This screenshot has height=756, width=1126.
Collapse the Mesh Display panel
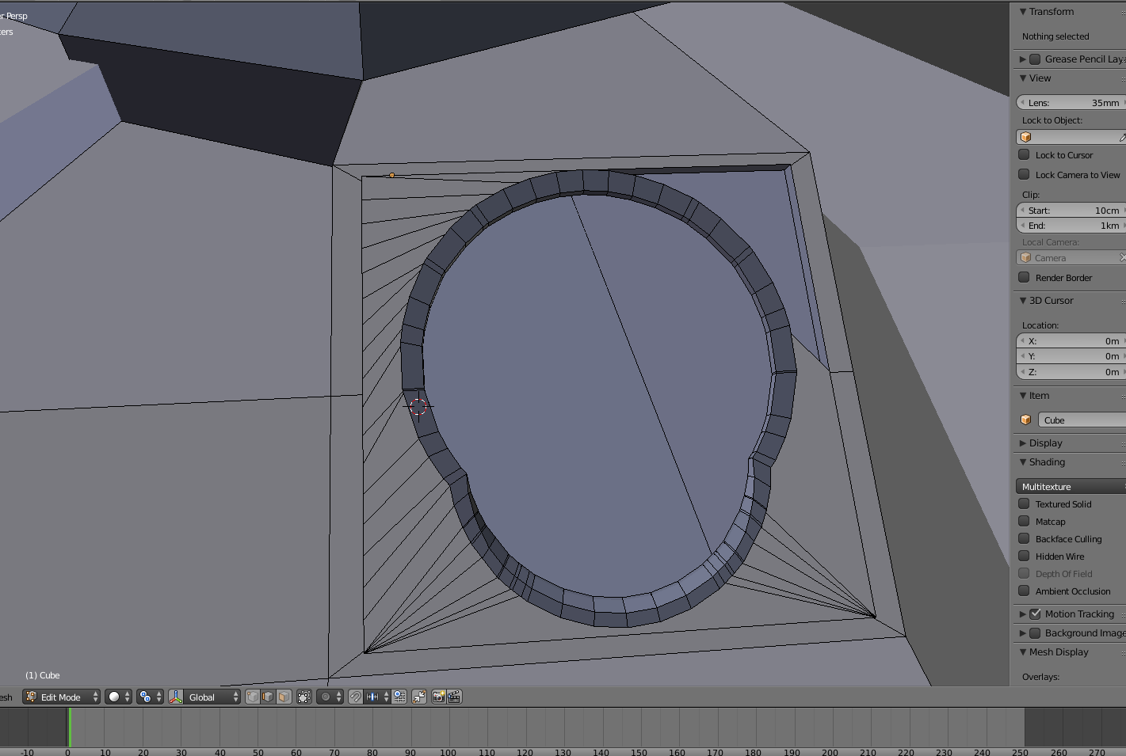1023,652
